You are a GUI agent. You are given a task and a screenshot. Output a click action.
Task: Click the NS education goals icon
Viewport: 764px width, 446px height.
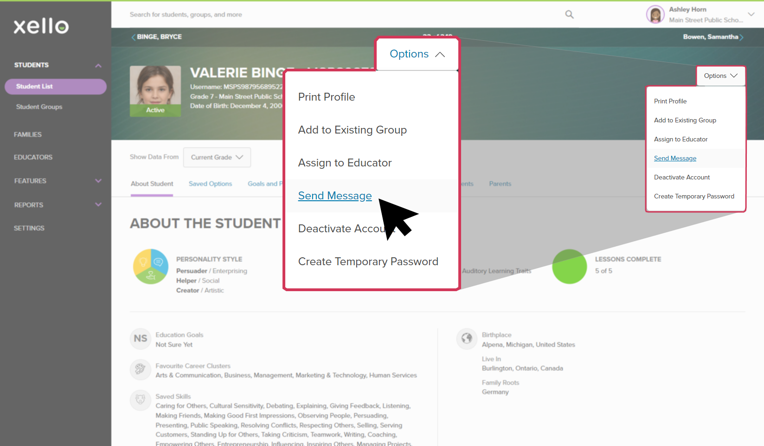(x=141, y=339)
